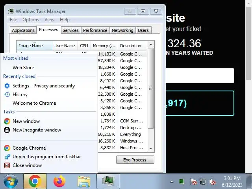Choose Close window in jump list
The height and width of the screenshot is (189, 252).
[x=27, y=165]
